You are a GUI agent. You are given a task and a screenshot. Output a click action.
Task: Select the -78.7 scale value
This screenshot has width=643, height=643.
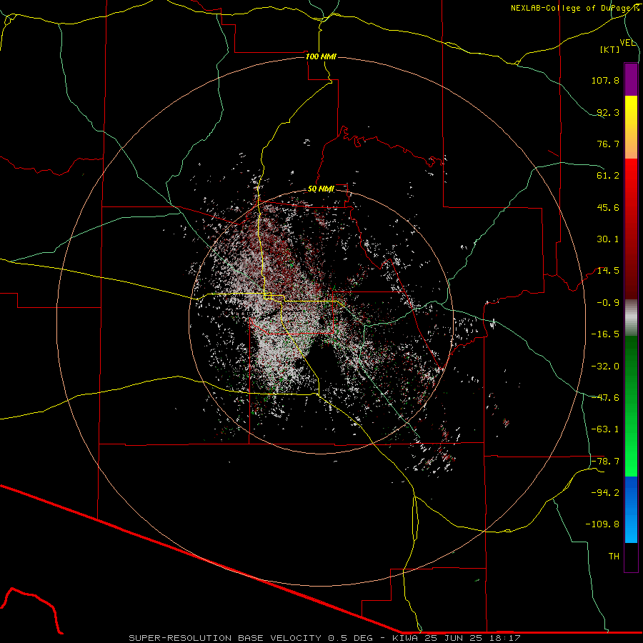tap(605, 462)
